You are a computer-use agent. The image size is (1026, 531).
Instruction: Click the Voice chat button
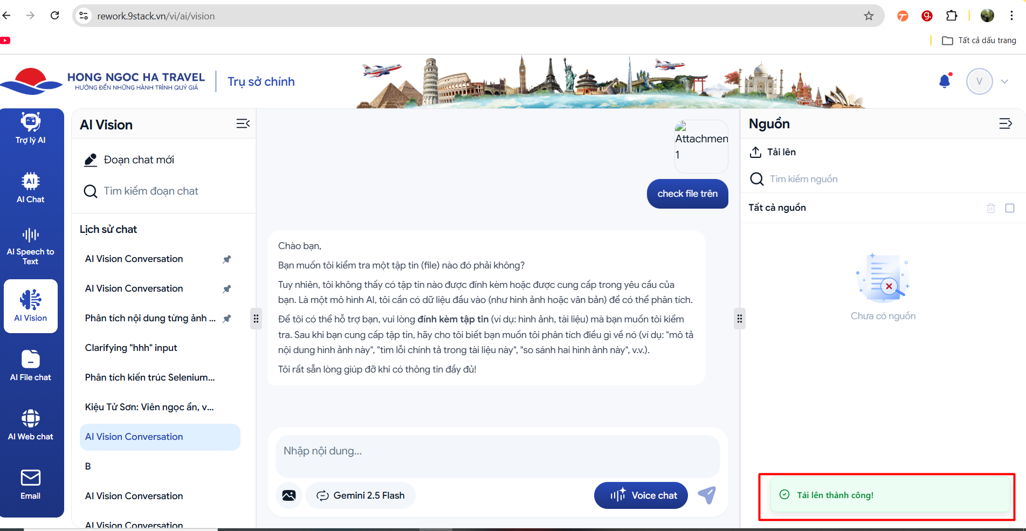[641, 495]
